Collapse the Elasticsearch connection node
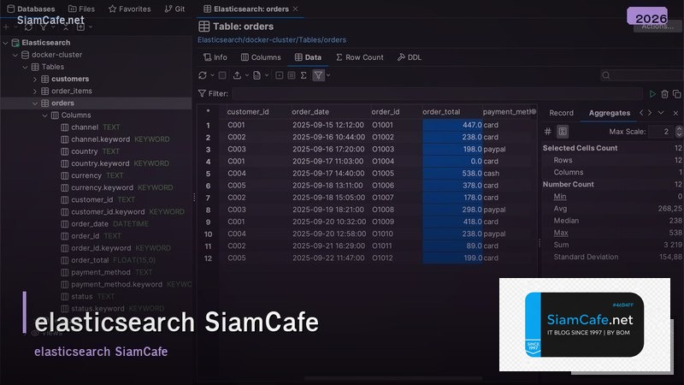The image size is (684, 385). coord(6,43)
